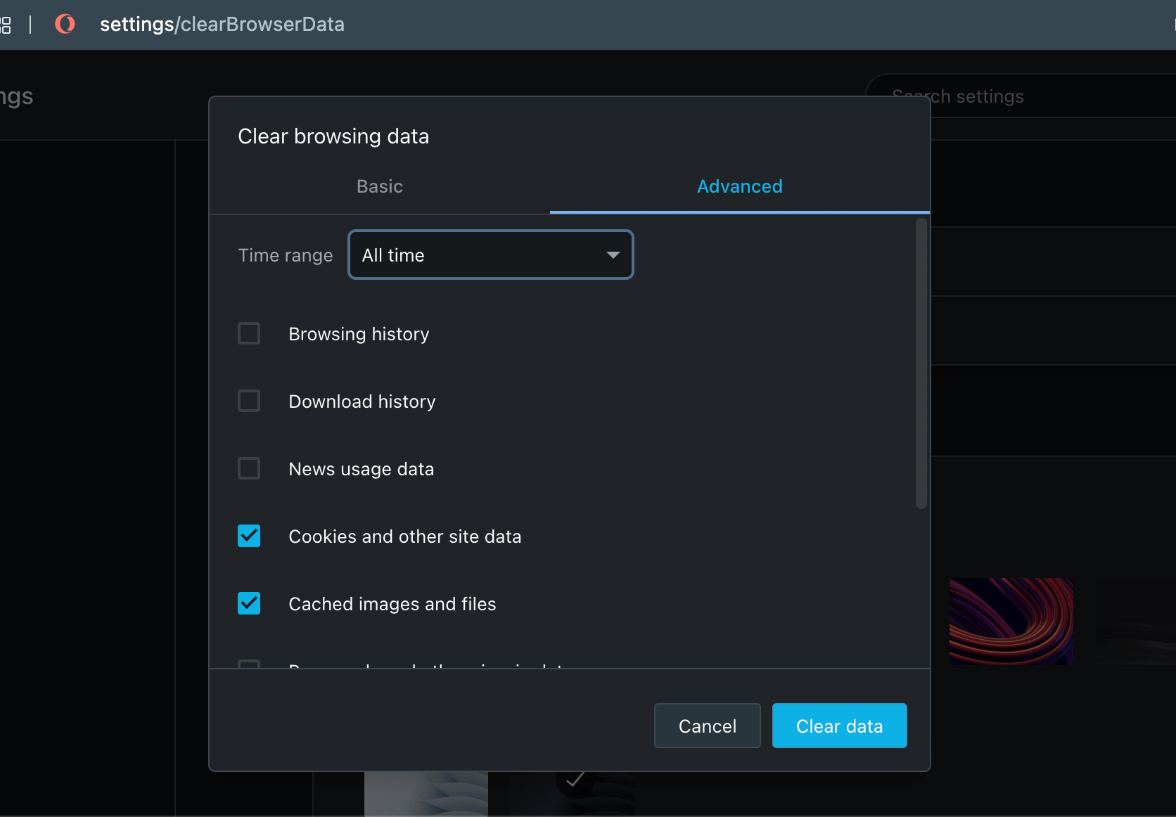Viewport: 1176px width, 817px height.
Task: Click the Opera logo in address bar
Action: (65, 25)
